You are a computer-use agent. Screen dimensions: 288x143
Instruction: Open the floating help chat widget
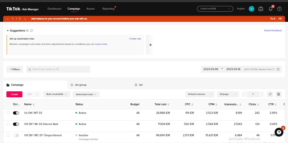[x=279, y=132]
